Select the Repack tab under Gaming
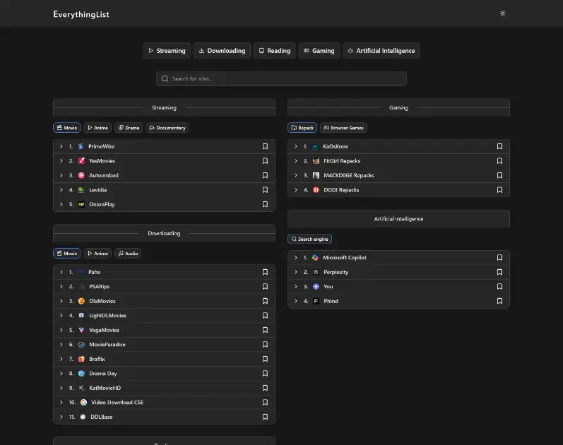563x445 pixels. tap(302, 128)
